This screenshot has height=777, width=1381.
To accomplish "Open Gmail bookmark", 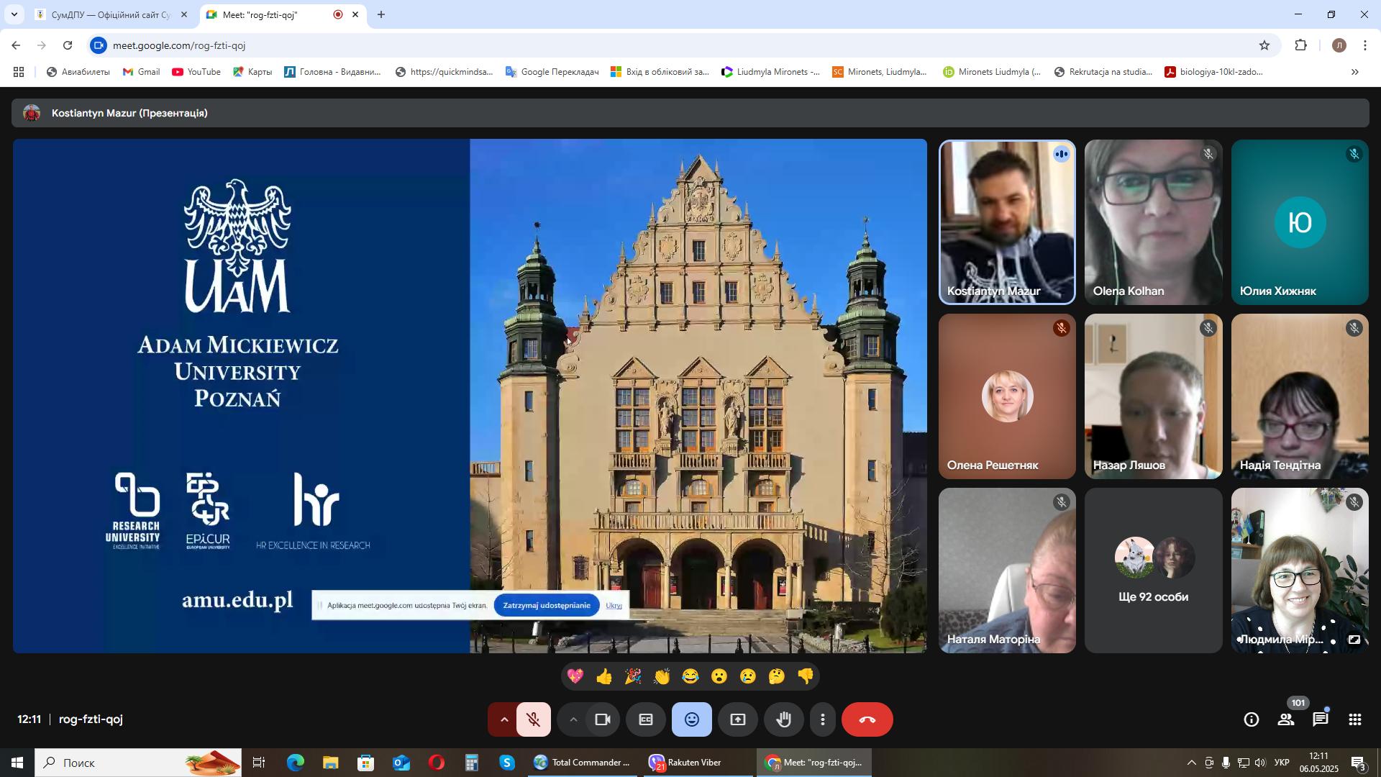I will [x=141, y=72].
